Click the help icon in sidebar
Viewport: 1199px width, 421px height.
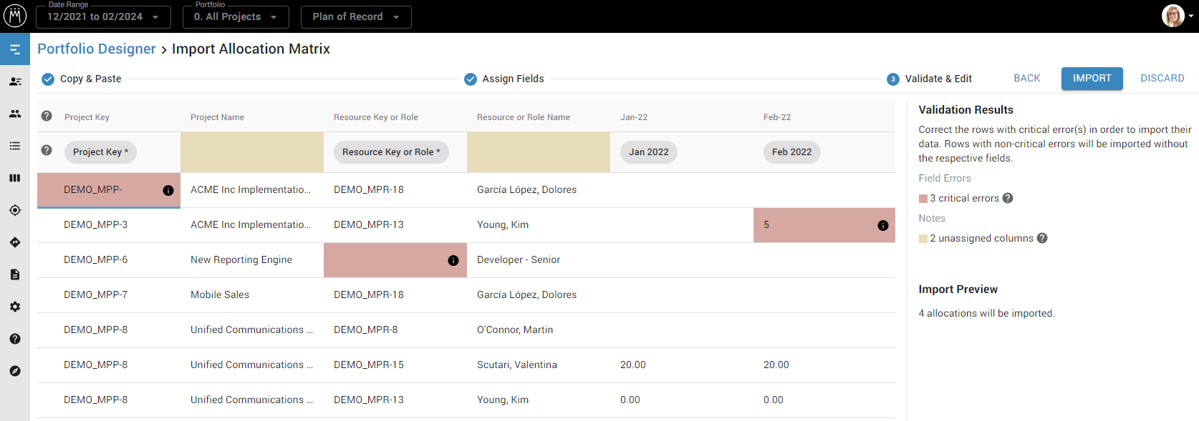[x=15, y=339]
